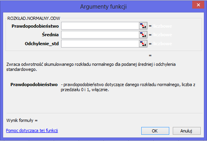Open the Pomoc dotycząca tej funkcji link
Image resolution: width=207 pixels, height=141 pixels.
click(x=32, y=130)
